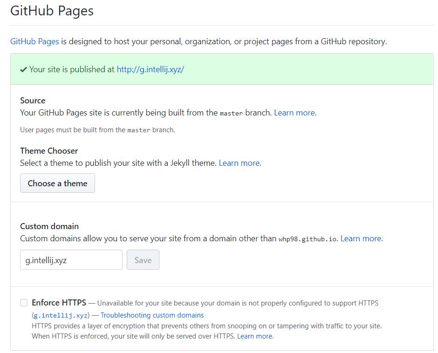
Task: Open the GitHub Pages documentation link
Action: [34, 41]
